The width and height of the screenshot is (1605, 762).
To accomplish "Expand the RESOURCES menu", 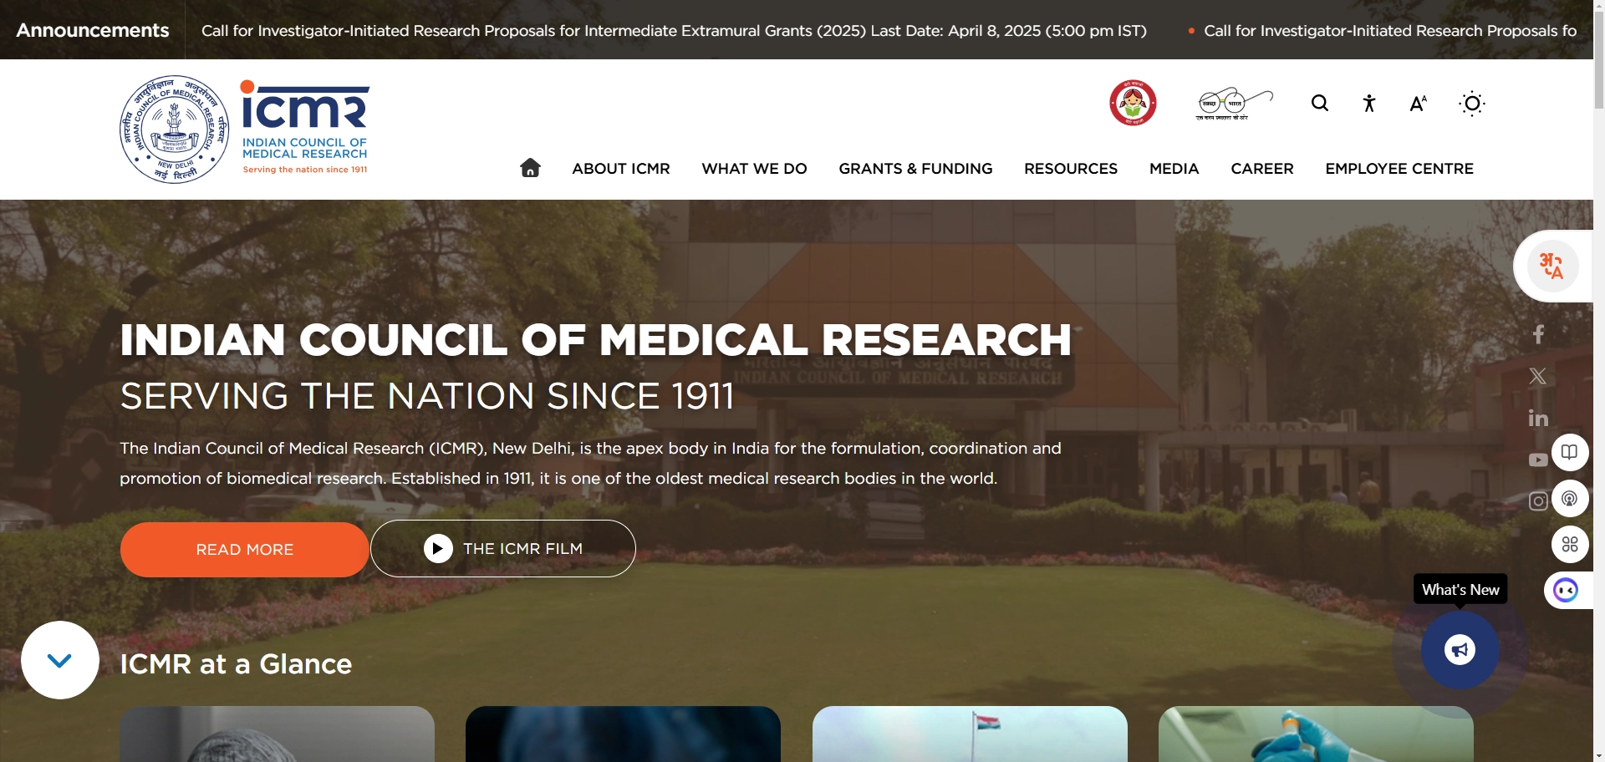I will point(1071,168).
